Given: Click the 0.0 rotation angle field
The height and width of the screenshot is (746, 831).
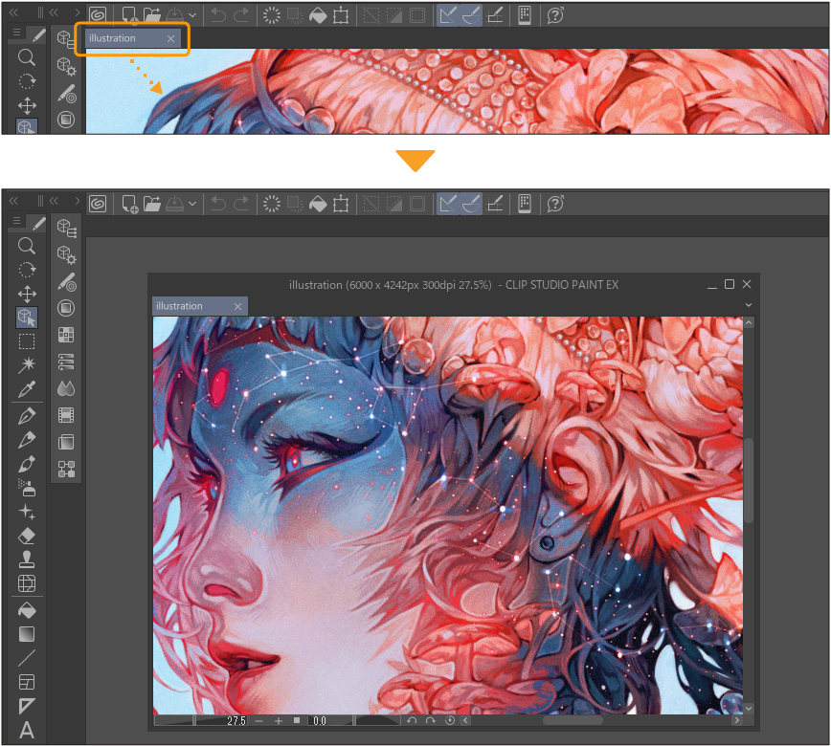Looking at the screenshot, I should (320, 720).
